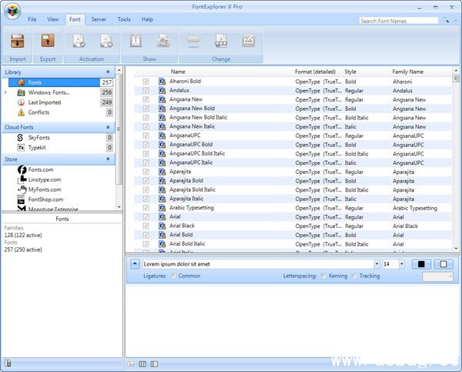The image size is (462, 372).
Task: Sort by Style column header
Action: [350, 72]
